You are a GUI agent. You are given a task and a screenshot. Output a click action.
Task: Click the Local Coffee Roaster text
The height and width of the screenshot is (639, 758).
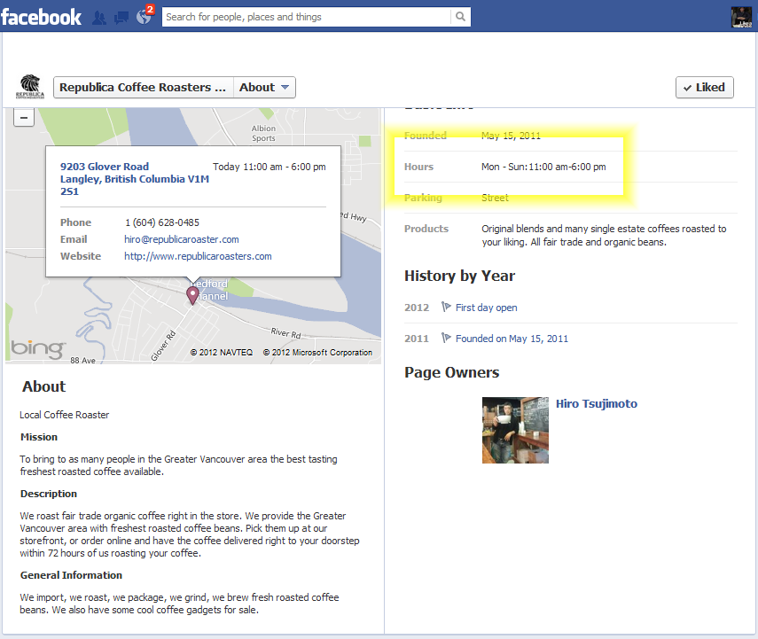(x=65, y=415)
